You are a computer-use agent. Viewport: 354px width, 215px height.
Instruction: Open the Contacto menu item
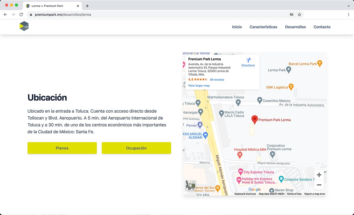tap(322, 27)
